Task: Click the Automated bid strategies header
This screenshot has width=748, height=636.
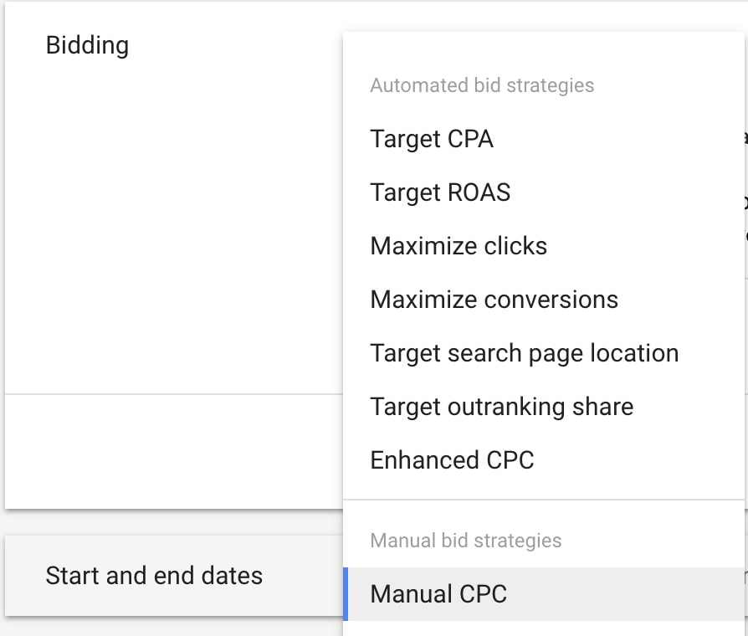Action: [x=482, y=85]
